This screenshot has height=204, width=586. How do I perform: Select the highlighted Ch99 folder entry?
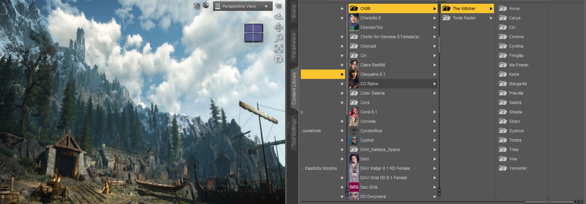(x=393, y=8)
